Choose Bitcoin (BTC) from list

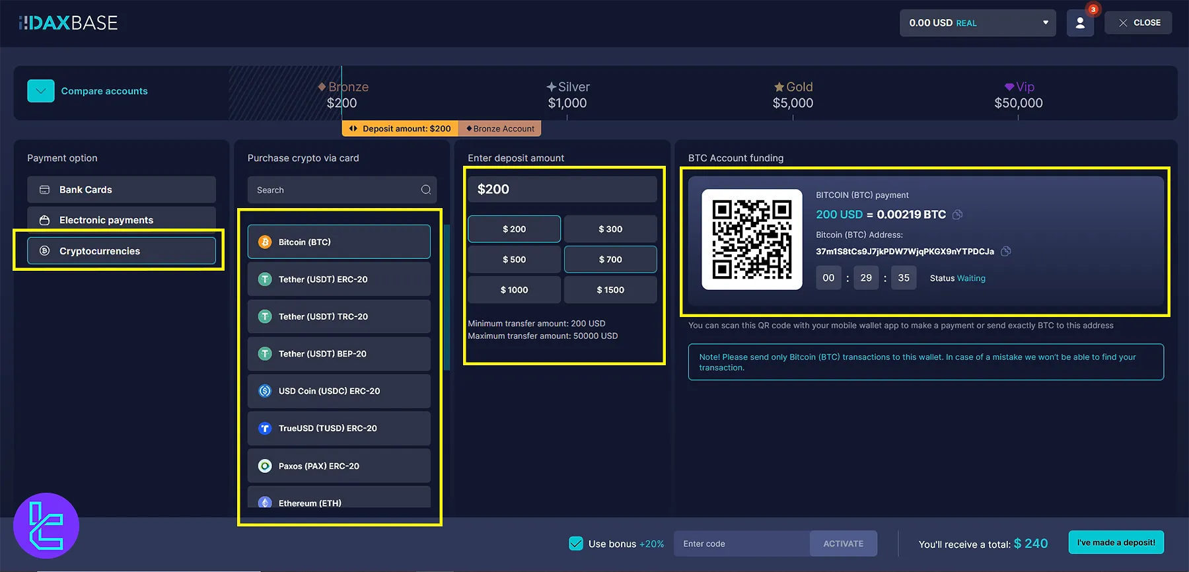click(x=339, y=242)
